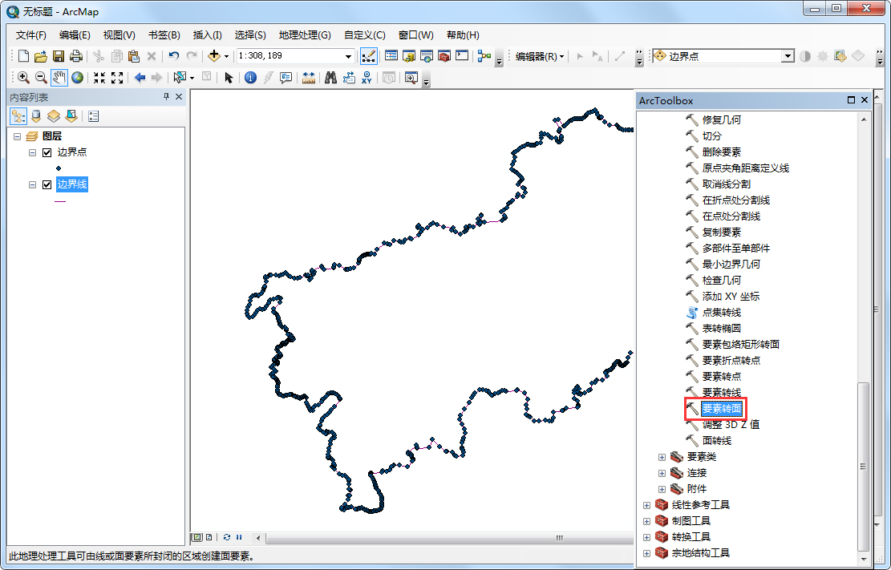
Task: Toggle auto-hide pin on 内容列表 panel
Action: pyautogui.click(x=168, y=96)
